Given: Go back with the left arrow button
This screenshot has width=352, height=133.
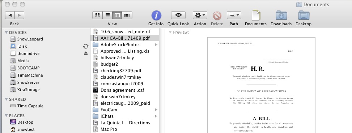Looking at the screenshot, I should tap(10, 15).
